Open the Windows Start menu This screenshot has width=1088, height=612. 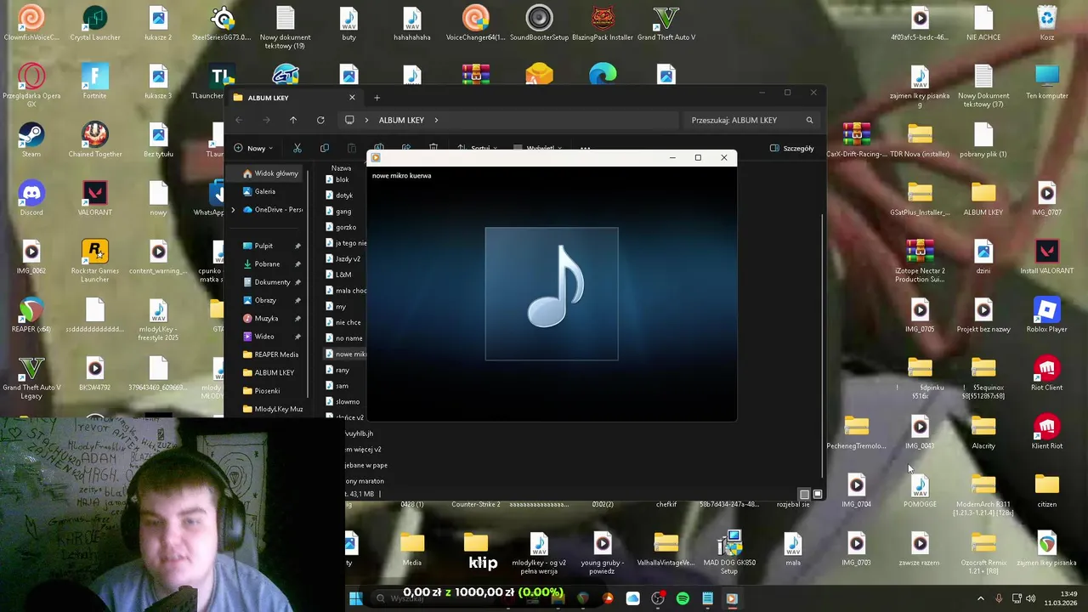click(x=355, y=598)
